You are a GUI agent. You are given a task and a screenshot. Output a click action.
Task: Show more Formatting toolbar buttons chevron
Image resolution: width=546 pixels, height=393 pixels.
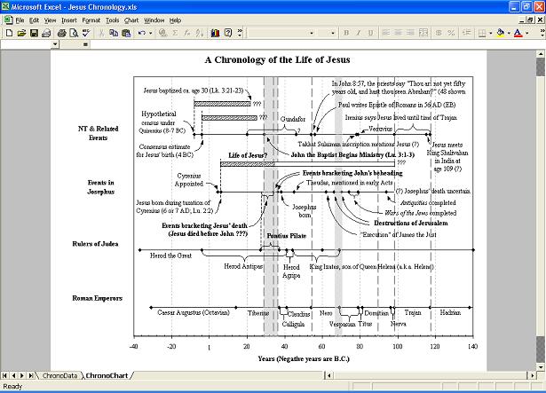pos(542,33)
